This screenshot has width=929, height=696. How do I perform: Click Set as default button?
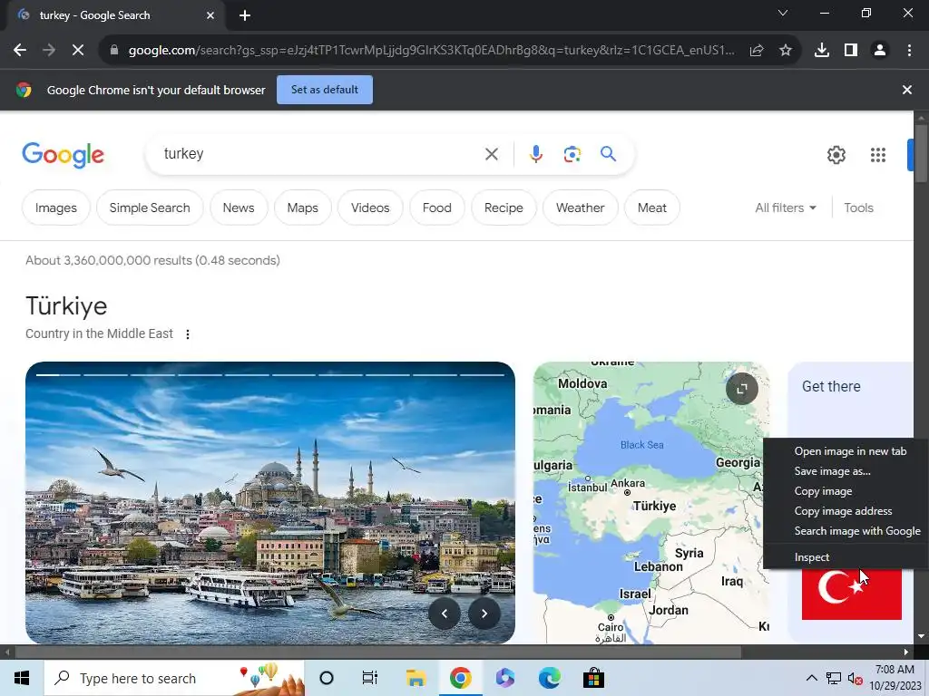pyautogui.click(x=325, y=90)
